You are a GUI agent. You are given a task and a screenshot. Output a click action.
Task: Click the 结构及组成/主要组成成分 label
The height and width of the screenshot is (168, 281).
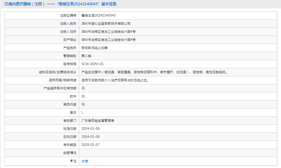[x=58, y=72]
